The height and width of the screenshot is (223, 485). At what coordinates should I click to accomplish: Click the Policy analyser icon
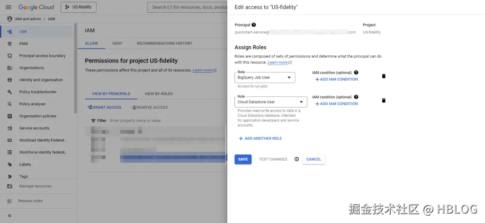[x=9, y=104]
